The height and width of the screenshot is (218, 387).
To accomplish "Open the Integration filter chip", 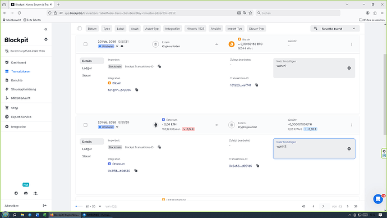I will coord(173,29).
